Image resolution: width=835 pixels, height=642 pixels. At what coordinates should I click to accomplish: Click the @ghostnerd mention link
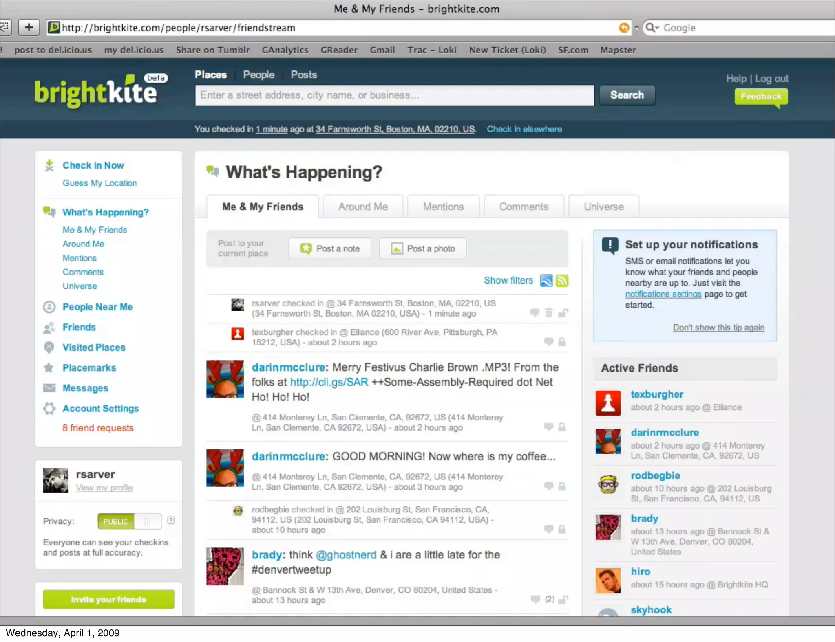click(346, 555)
